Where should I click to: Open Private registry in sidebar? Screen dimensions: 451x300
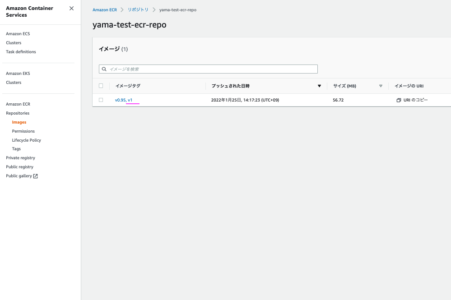(x=20, y=158)
